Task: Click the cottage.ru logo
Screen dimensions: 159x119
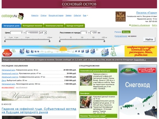Action: point(13,16)
